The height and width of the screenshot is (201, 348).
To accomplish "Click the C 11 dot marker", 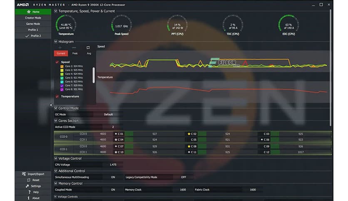I will 189,152.
